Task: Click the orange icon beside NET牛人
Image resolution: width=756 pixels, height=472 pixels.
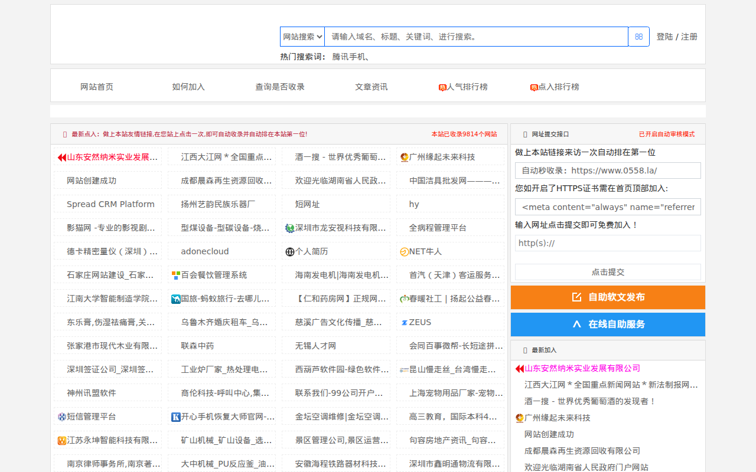Action: point(404,252)
